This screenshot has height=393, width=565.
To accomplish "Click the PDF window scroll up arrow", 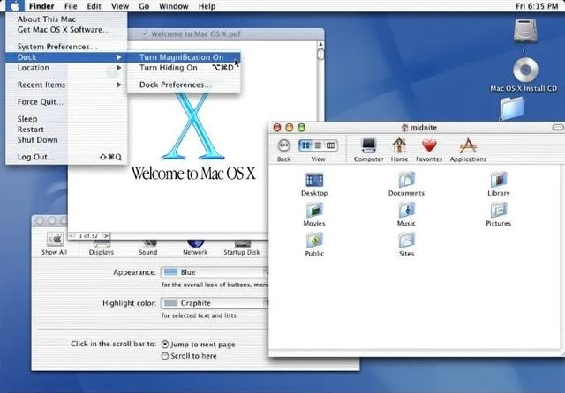I will tap(320, 45).
